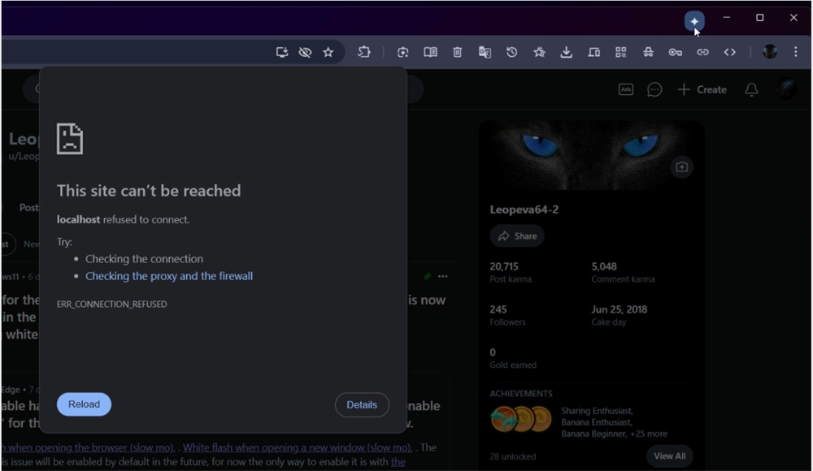Click the 'Sharing Enthusiast' achievements names text
Screen dimensions: 813x471
click(614, 421)
